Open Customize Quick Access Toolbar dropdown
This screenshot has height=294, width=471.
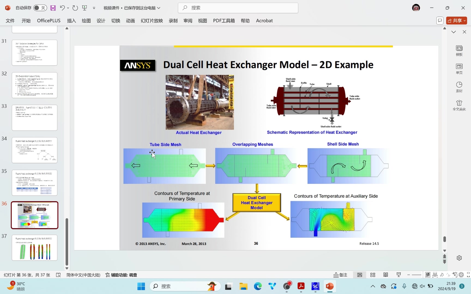[x=94, y=8]
